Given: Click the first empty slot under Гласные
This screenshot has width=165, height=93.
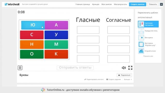Looking at the screenshot, I should [88, 30].
